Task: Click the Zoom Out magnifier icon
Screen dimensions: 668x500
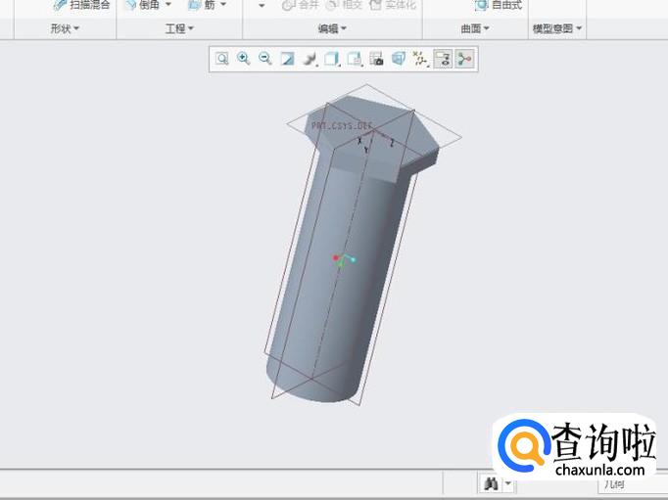Action: click(x=264, y=59)
